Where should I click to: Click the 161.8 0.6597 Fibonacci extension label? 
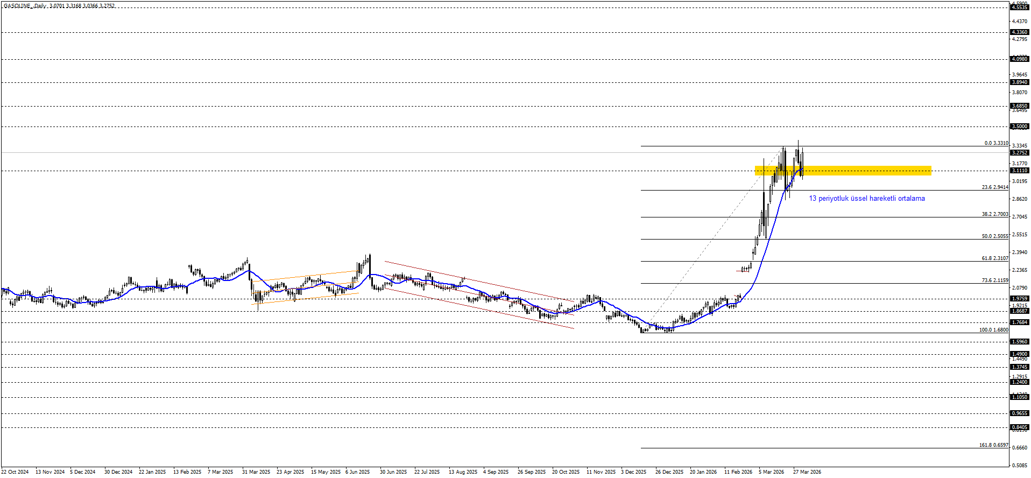pos(993,445)
